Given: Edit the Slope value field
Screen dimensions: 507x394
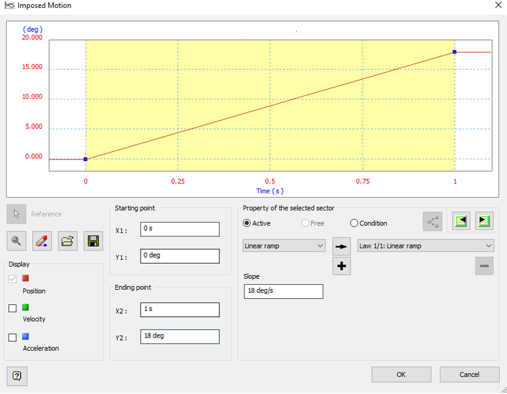Looking at the screenshot, I should pos(283,291).
